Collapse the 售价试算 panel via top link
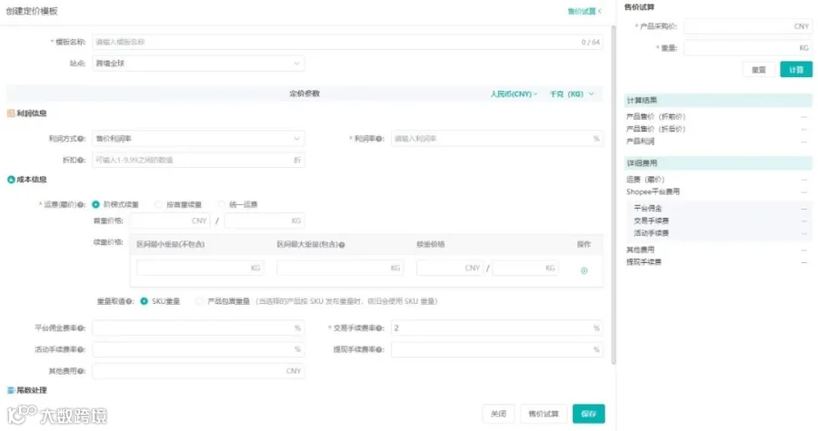Screen dimensions: 818x431 (584, 11)
